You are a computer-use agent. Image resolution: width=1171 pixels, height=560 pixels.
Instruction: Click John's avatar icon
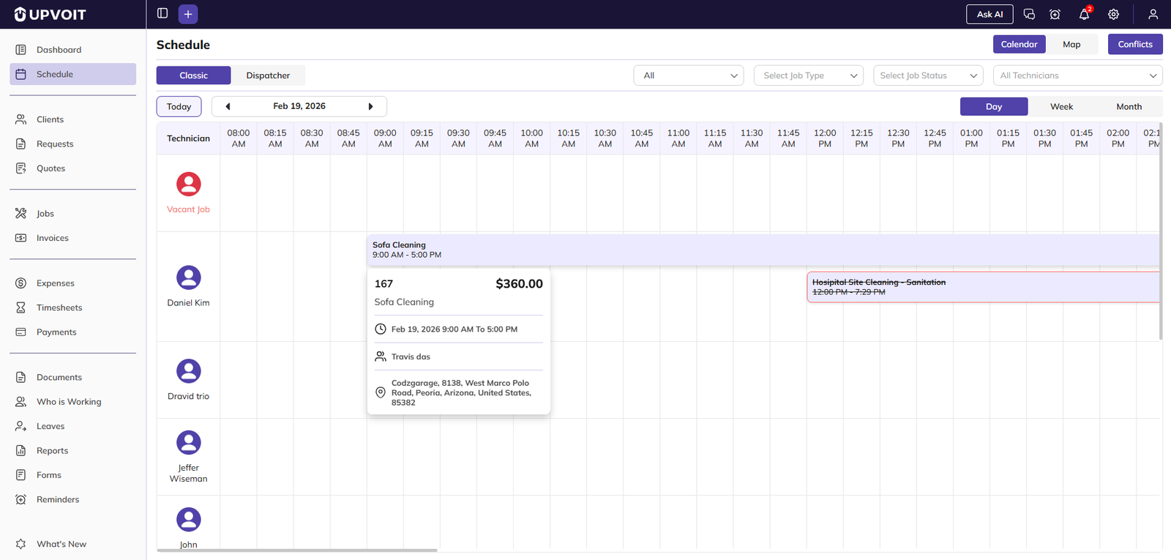188,520
